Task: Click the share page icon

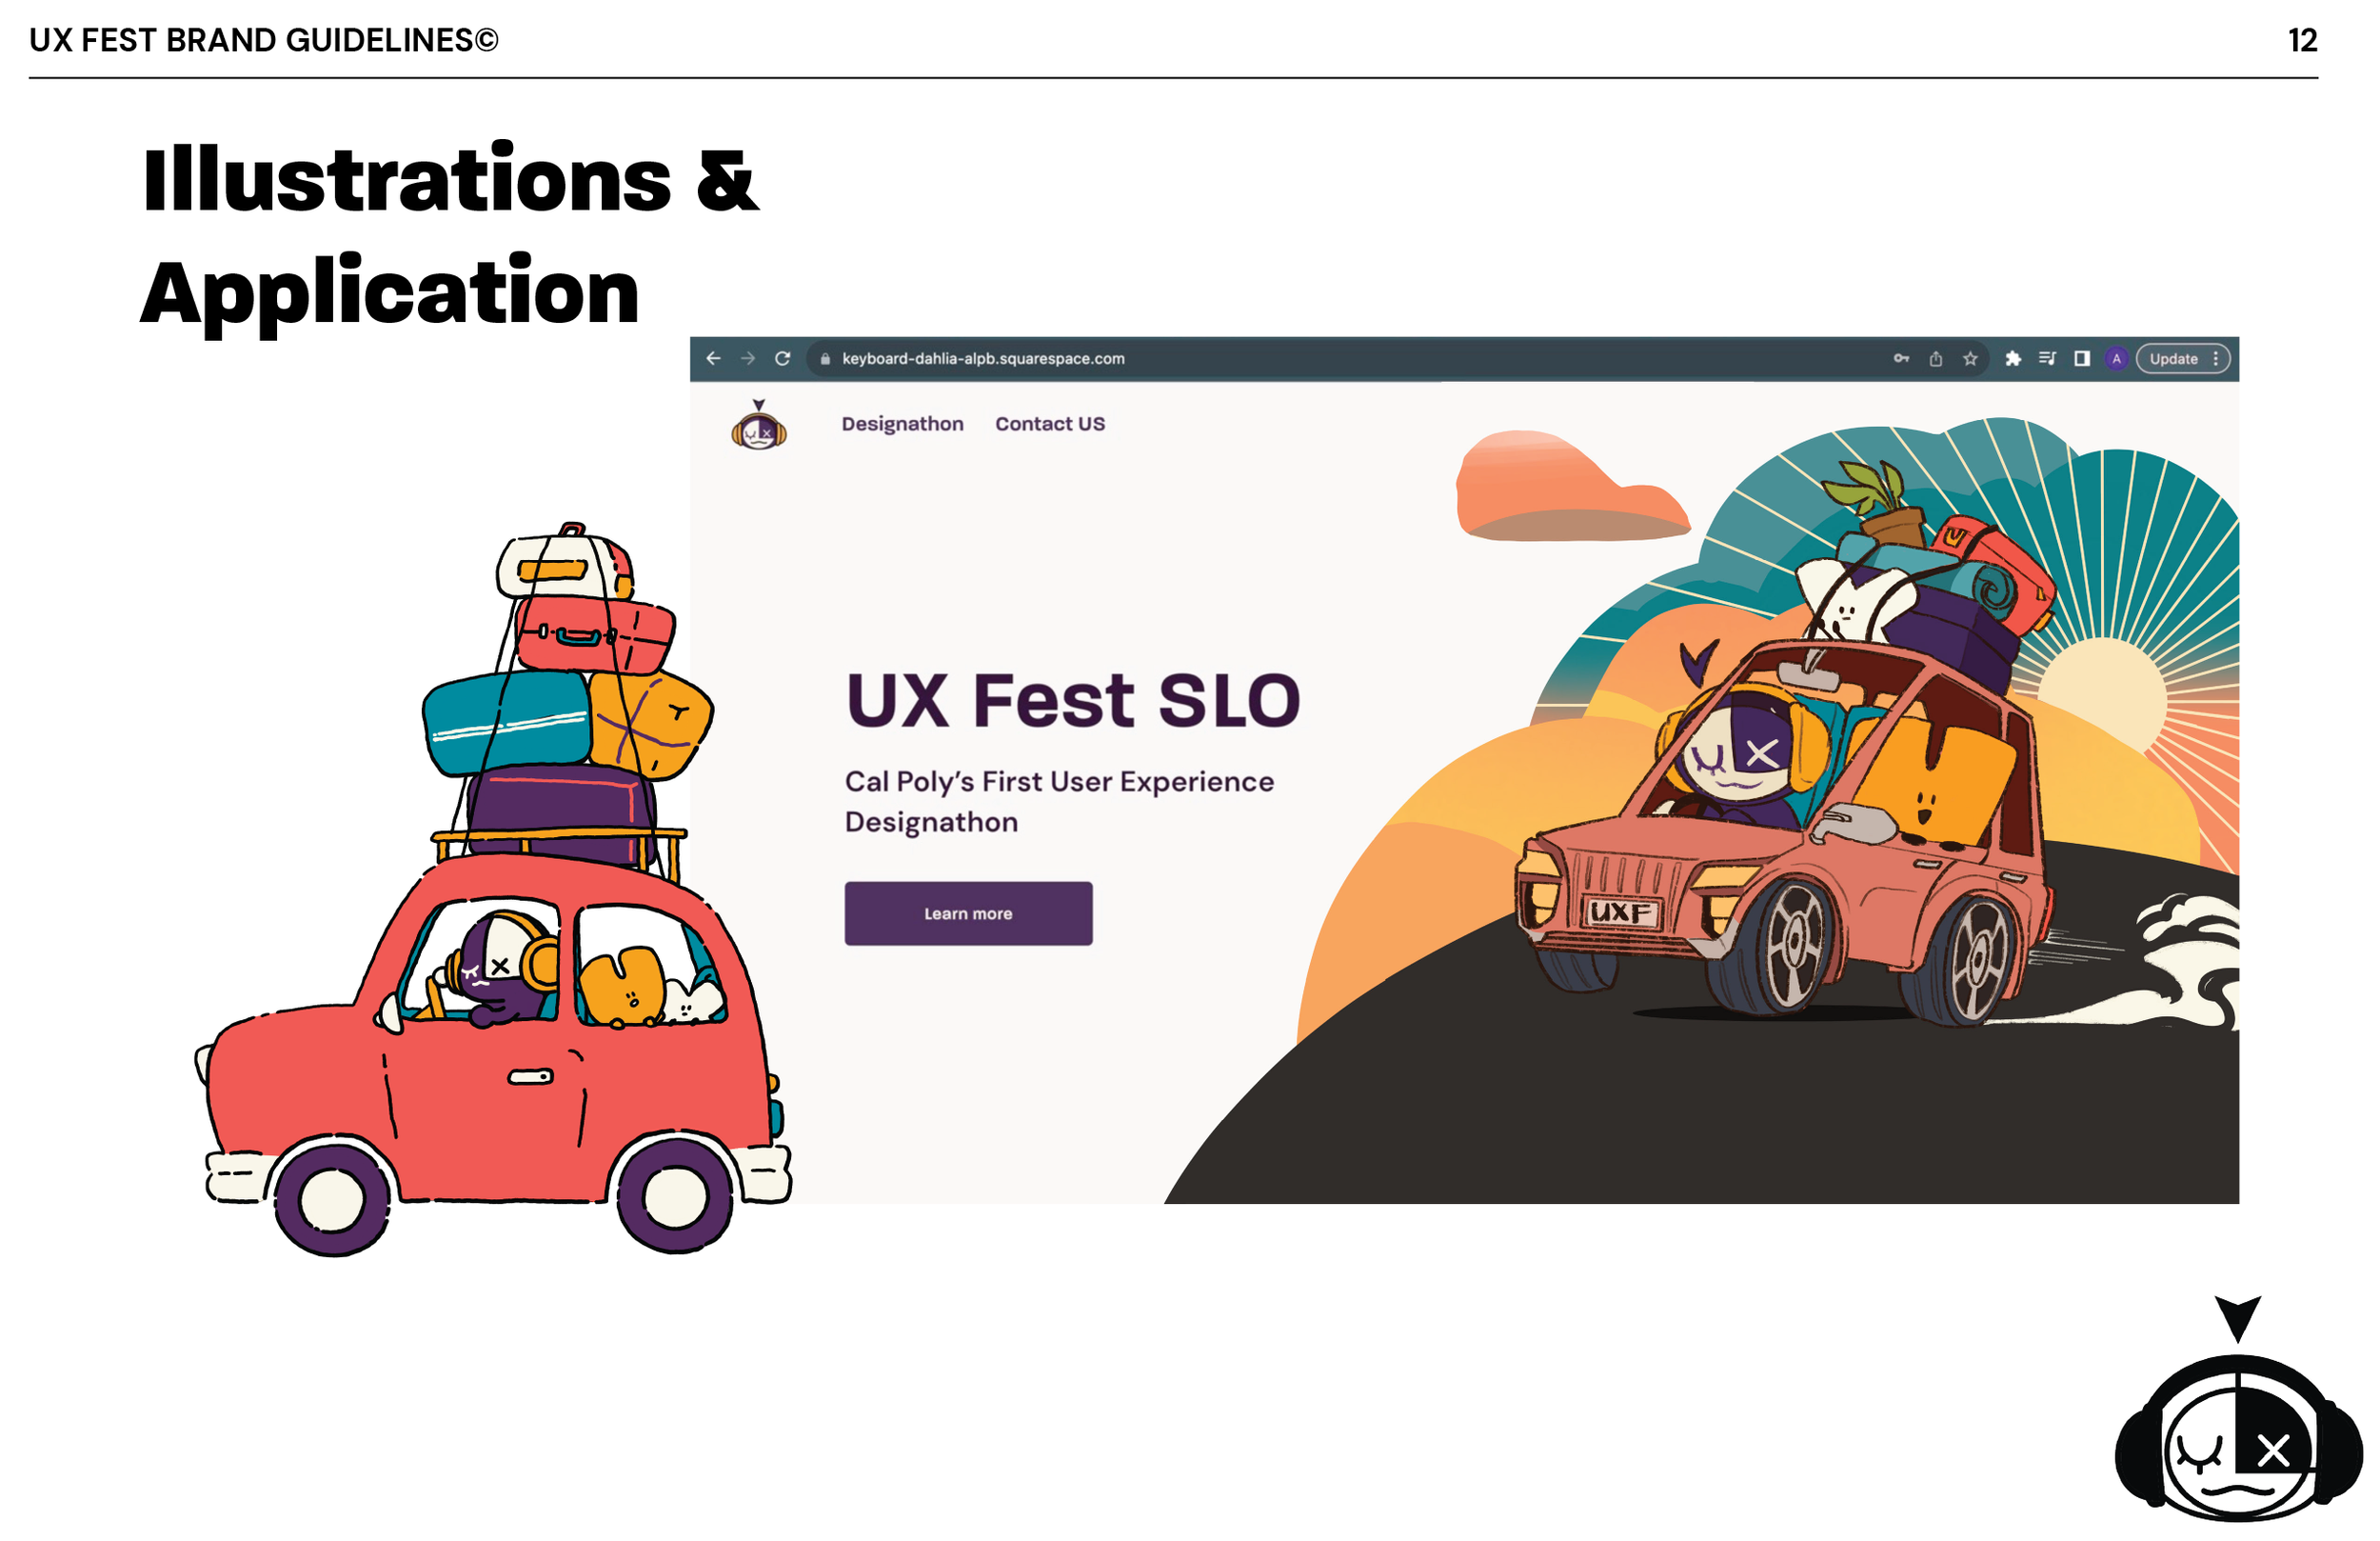Action: pyautogui.click(x=1936, y=358)
